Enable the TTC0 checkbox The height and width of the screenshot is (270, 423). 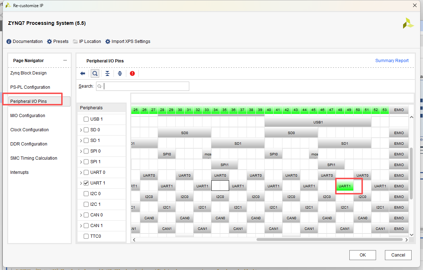pyautogui.click(x=86, y=236)
